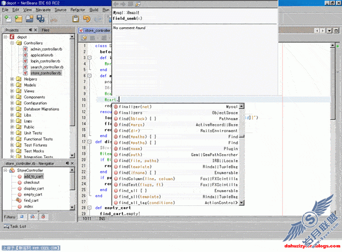This screenshot has width=342, height=252.
Task: Click Navigator scroll up arrow
Action: click(72, 170)
